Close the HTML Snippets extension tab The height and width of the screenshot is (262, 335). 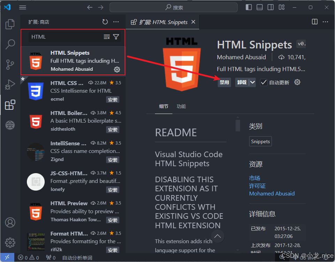click(x=193, y=22)
